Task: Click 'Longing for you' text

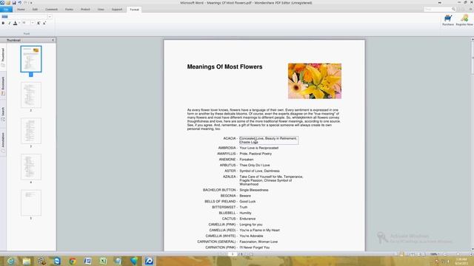Action: [x=251, y=225]
